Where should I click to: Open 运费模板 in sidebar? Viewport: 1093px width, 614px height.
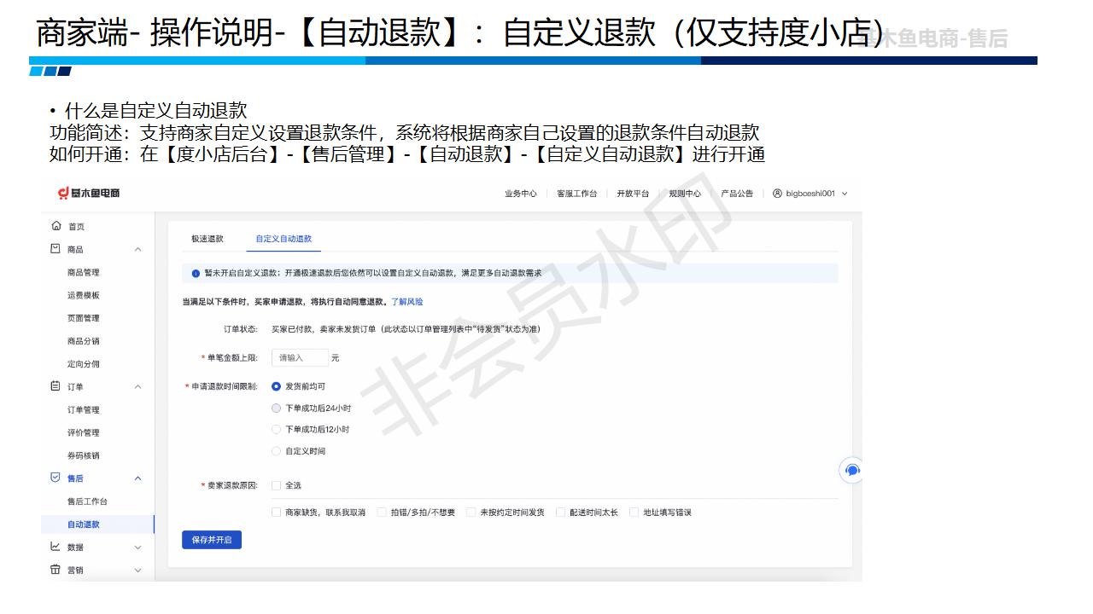84,296
